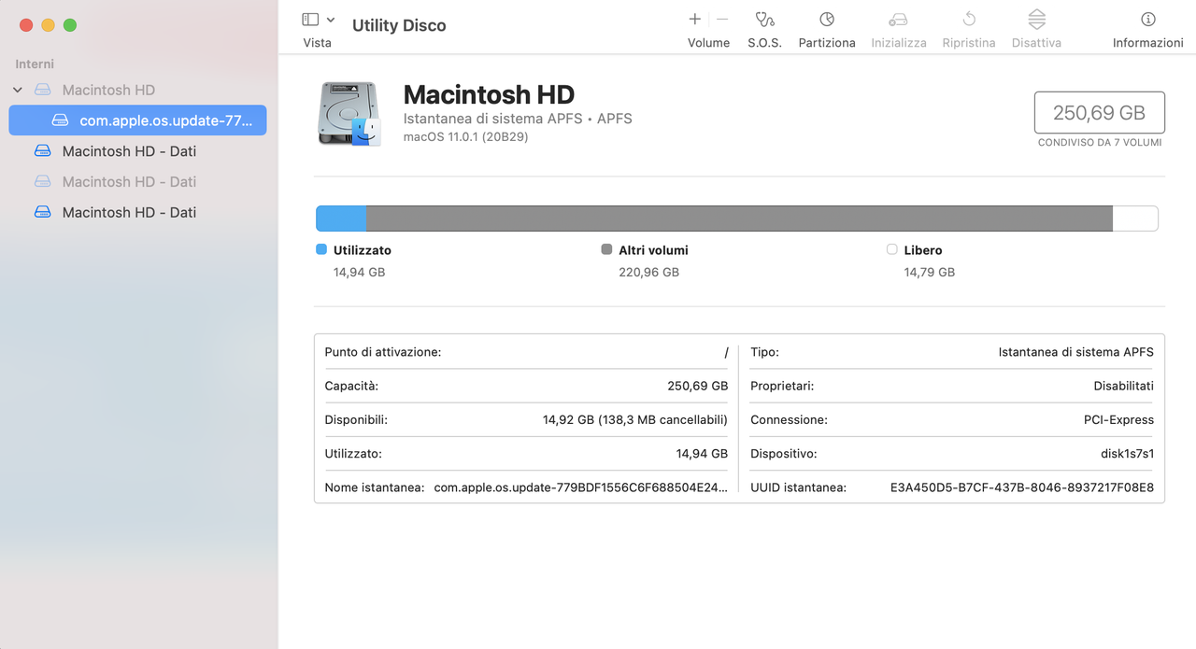The width and height of the screenshot is (1196, 649).
Task: Click the gray other-volumes segment of usage bar
Action: (x=739, y=219)
